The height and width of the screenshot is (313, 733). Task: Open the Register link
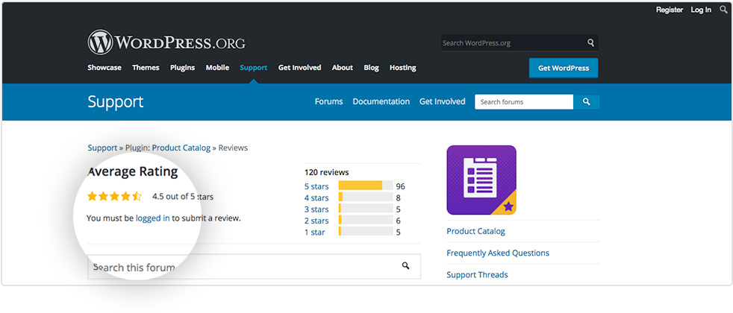pyautogui.click(x=670, y=10)
